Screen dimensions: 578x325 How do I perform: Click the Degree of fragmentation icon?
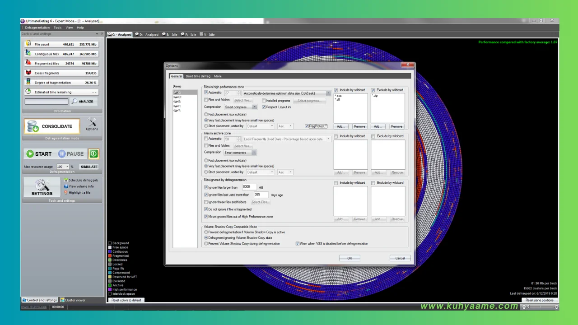click(x=28, y=82)
